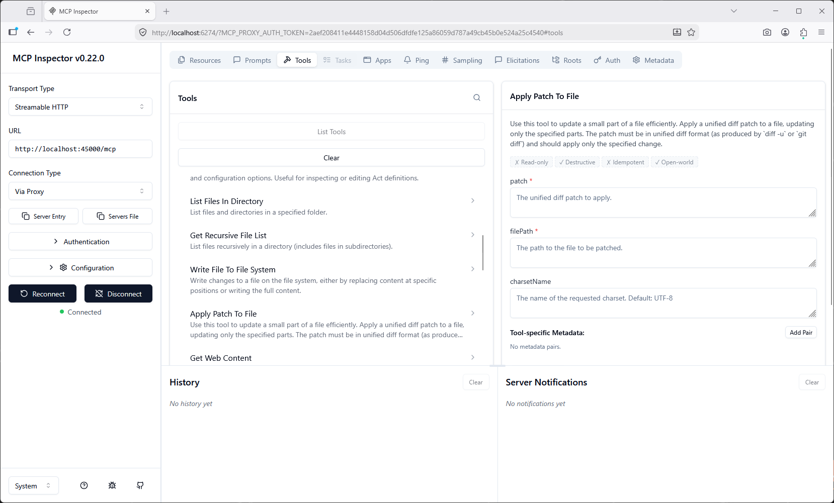Open the Get Web Content tool
834x503 pixels.
point(332,358)
